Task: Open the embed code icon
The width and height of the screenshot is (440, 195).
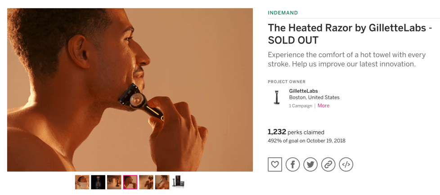Action: coord(346,164)
